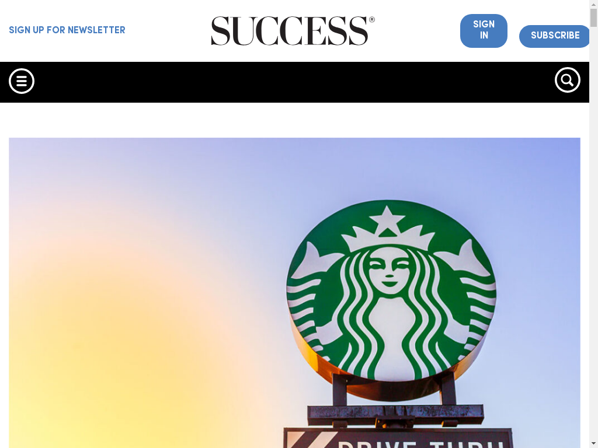Open the hamburger navigation menu
Screen dimensions: 598x448
click(22, 80)
